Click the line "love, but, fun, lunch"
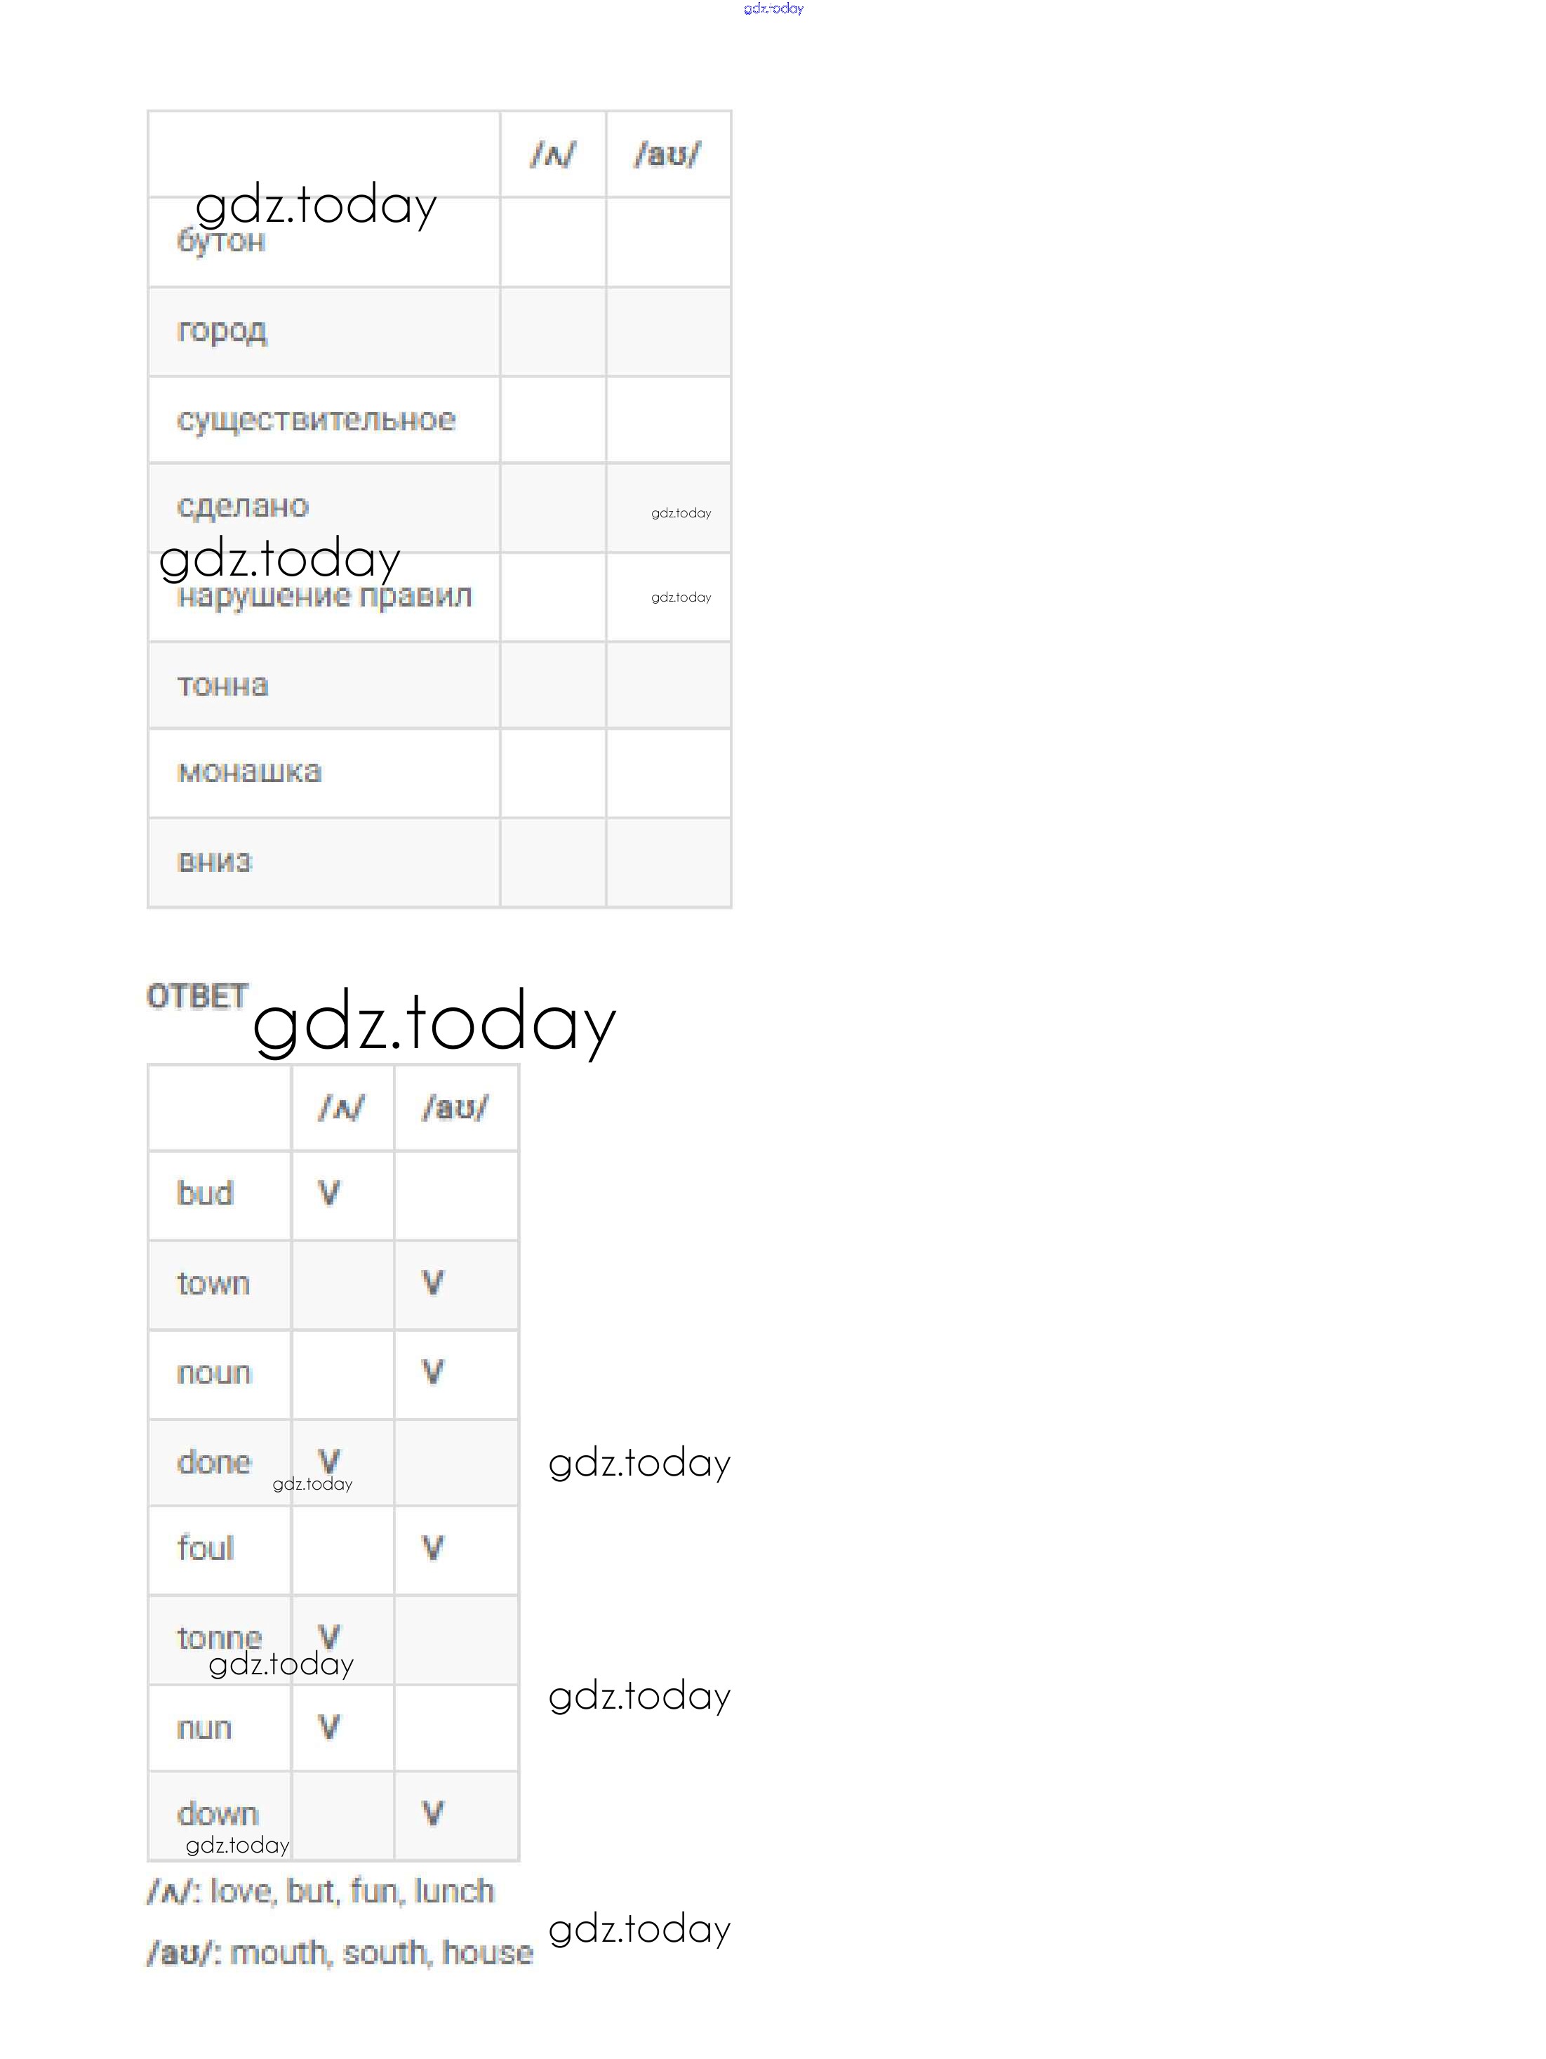 tap(320, 1891)
